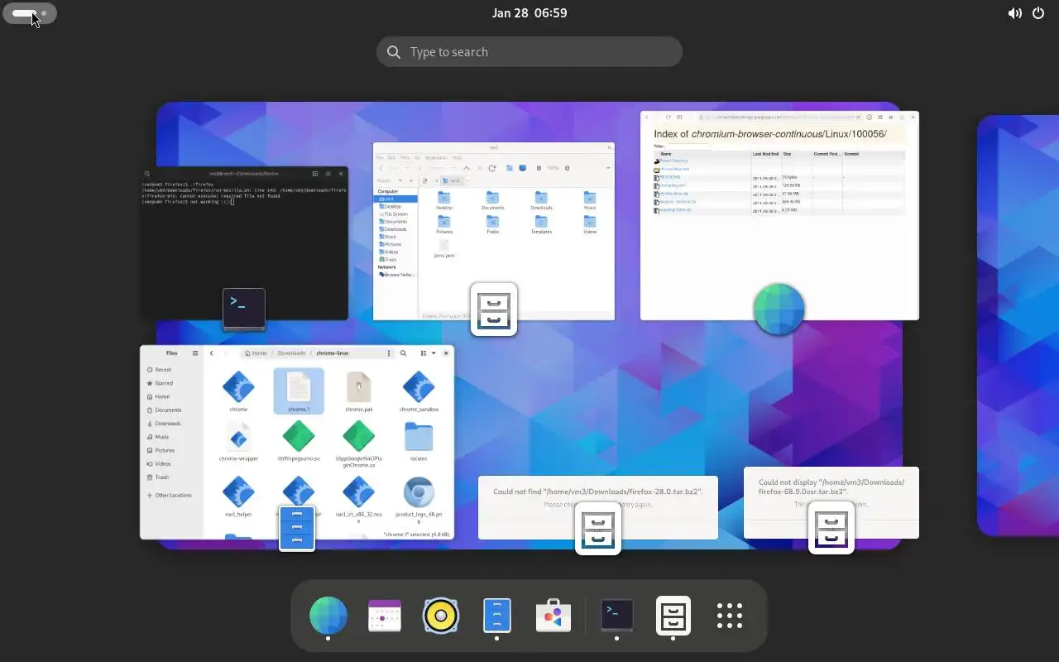The width and height of the screenshot is (1059, 662).
Task: Open Other Locations in Files sidebar
Action: click(x=172, y=496)
